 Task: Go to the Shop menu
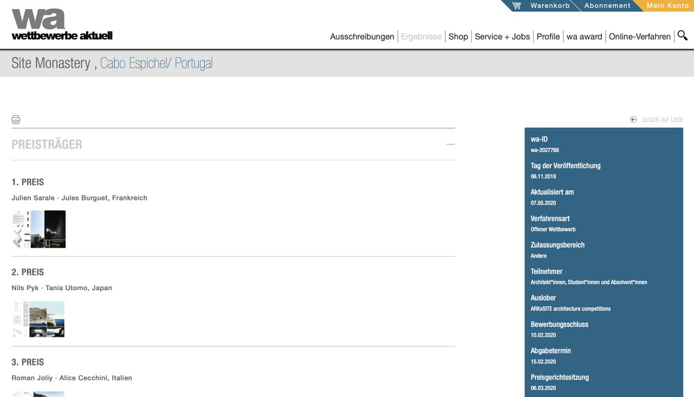coord(458,37)
